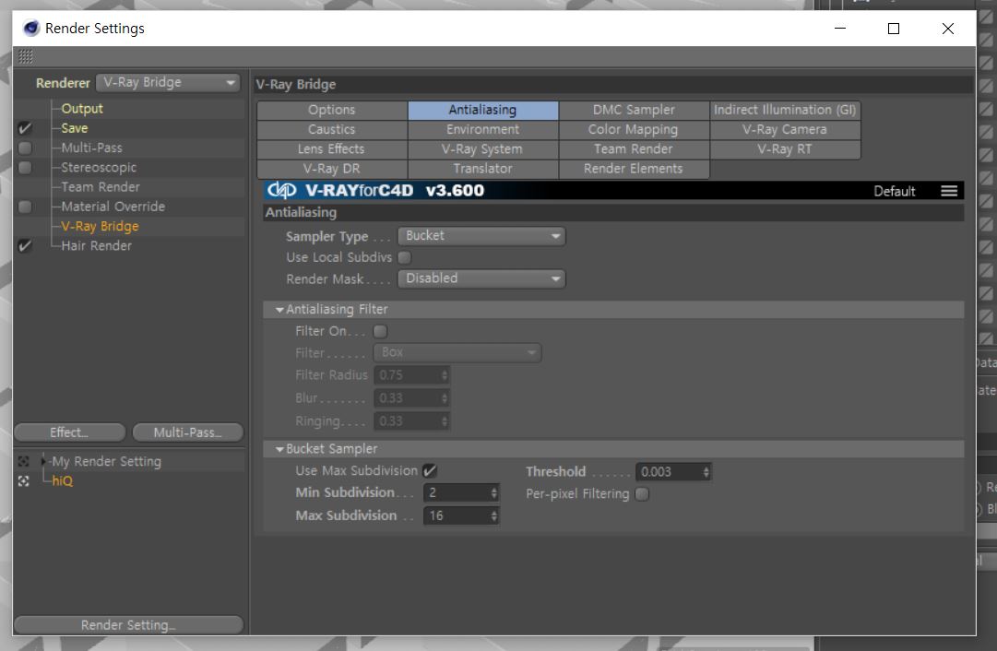The width and height of the screenshot is (997, 651).
Task: Click the Effect... button
Action: [69, 433]
